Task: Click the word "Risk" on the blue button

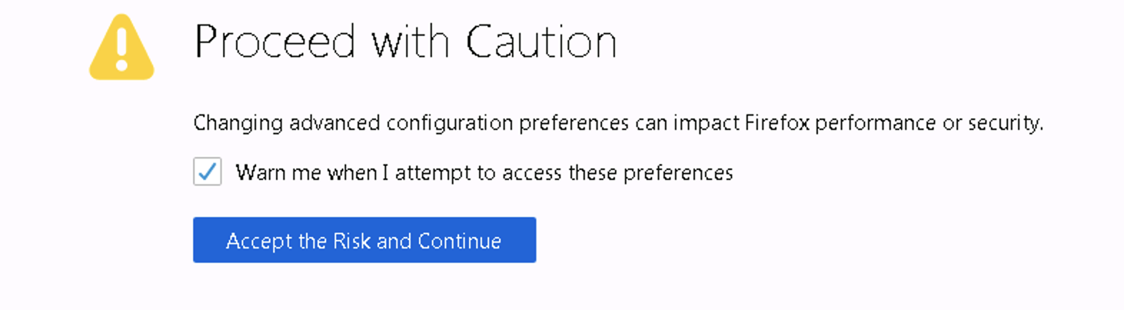Action: (352, 241)
